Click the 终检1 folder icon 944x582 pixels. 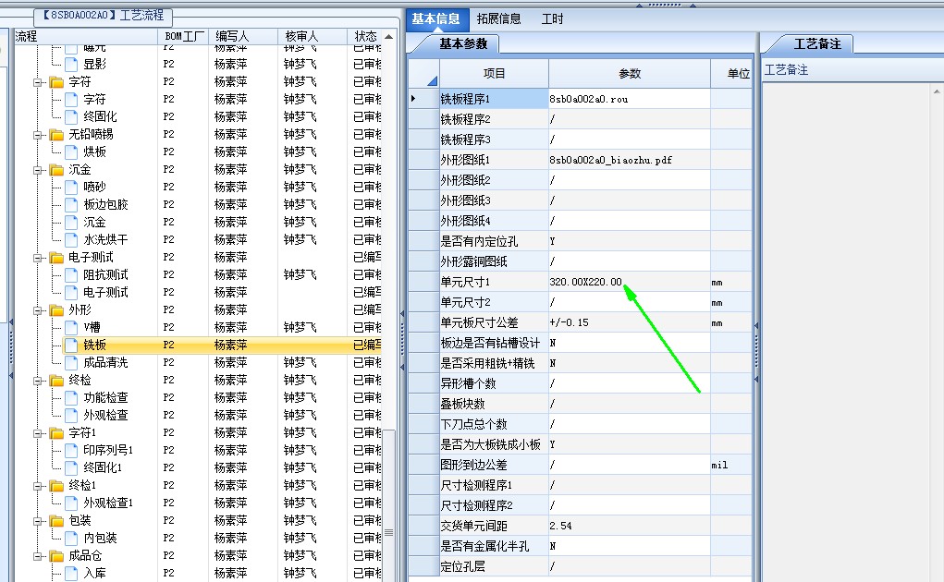pyautogui.click(x=56, y=486)
